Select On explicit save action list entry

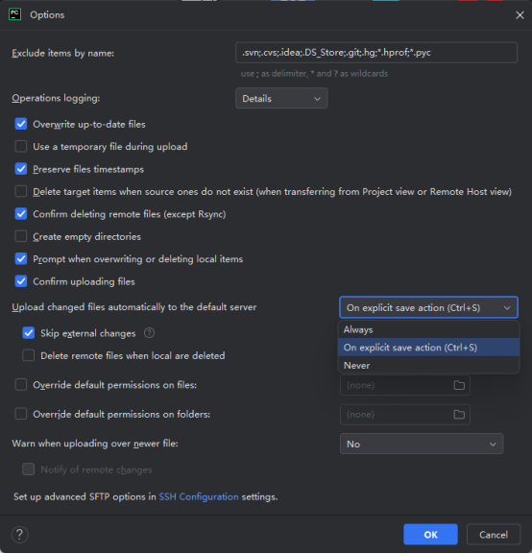428,348
